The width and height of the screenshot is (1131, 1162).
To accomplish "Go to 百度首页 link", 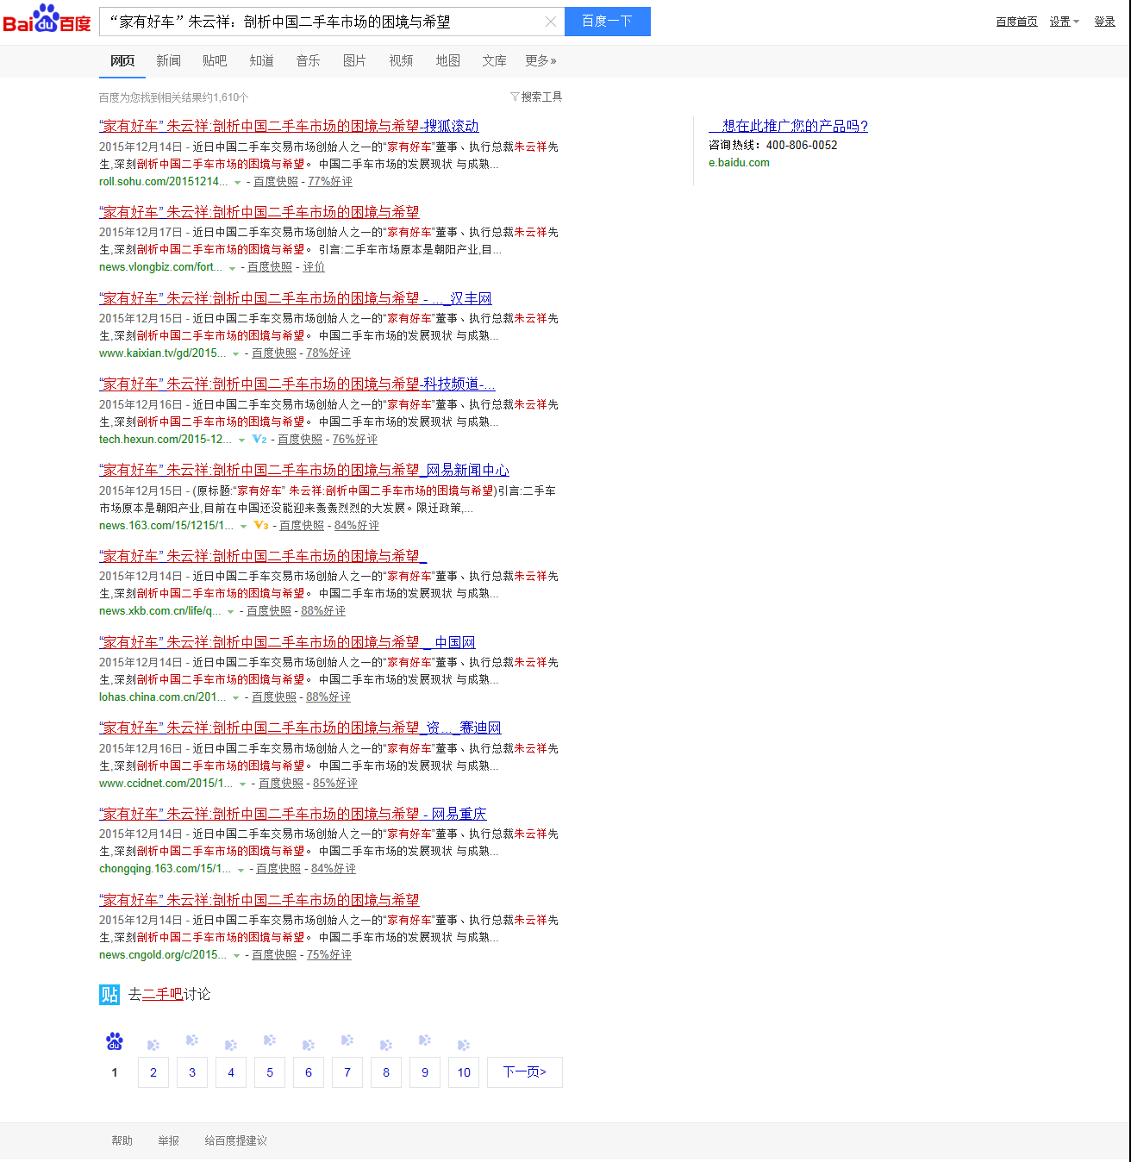I will 1016,22.
